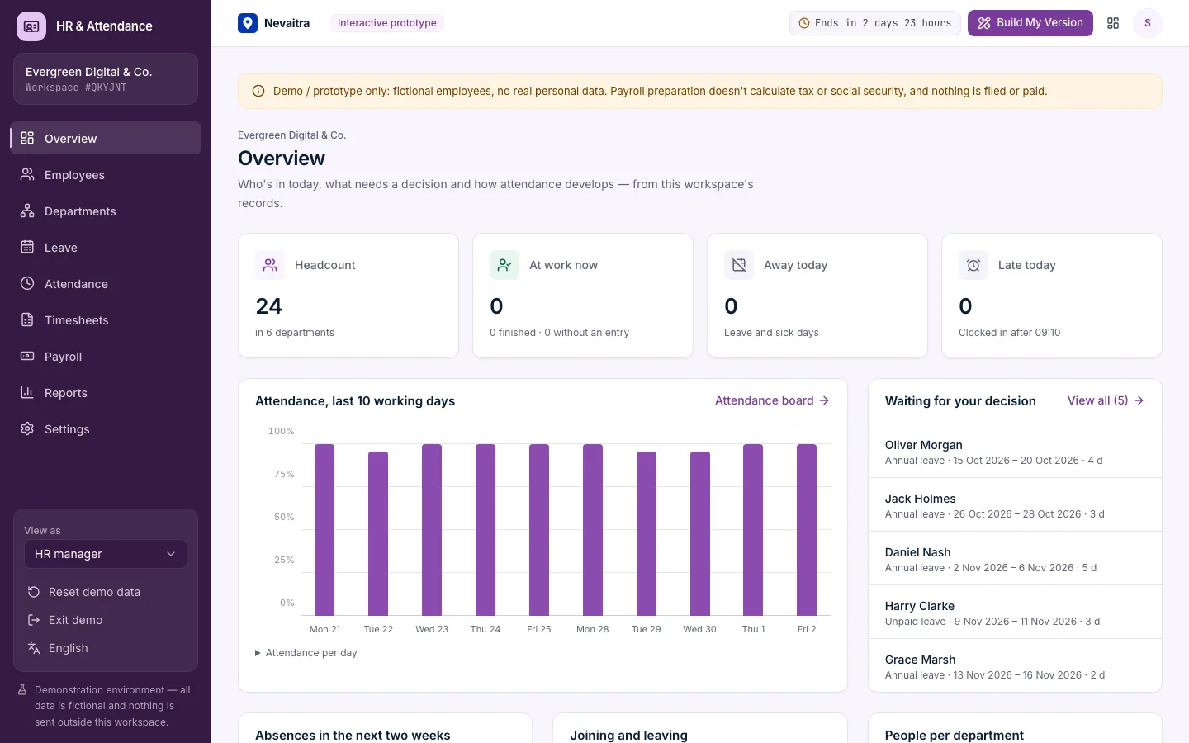
Task: Click the Build My Version button
Action: [x=1030, y=23]
